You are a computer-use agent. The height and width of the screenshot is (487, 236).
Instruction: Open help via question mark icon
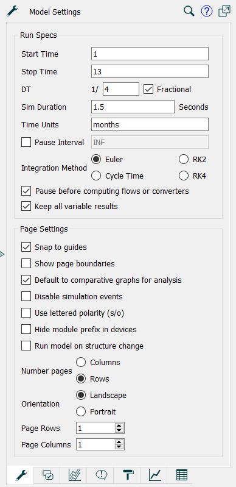(x=207, y=12)
